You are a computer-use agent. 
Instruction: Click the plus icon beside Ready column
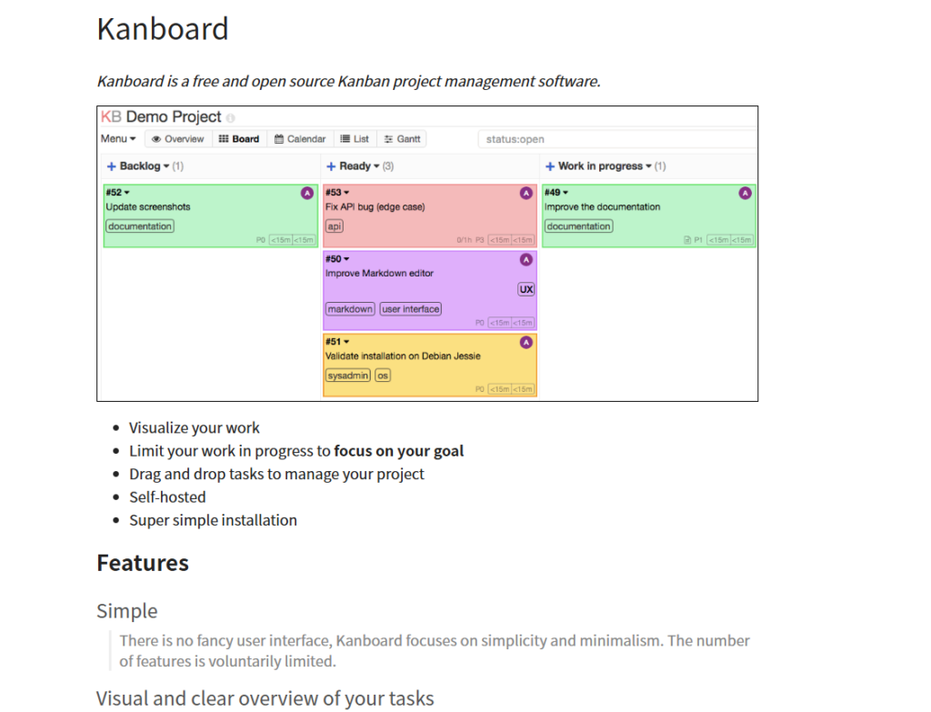click(x=332, y=166)
